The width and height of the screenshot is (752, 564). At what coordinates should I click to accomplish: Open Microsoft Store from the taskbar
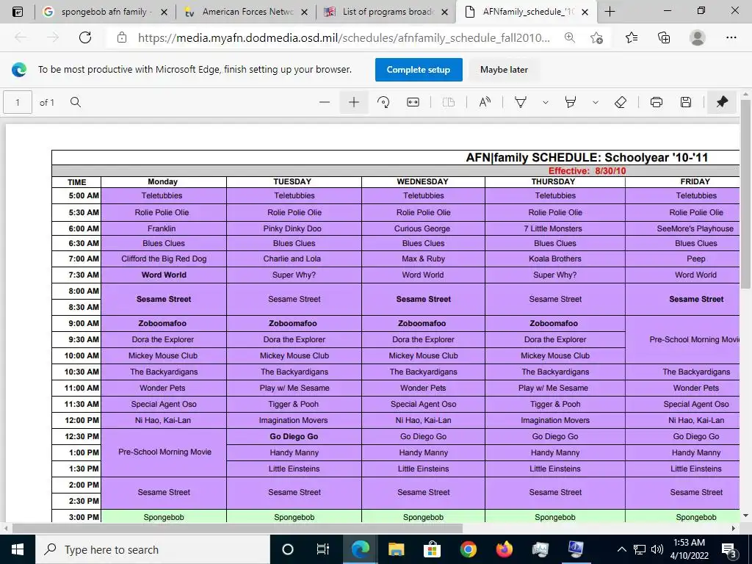click(x=432, y=549)
